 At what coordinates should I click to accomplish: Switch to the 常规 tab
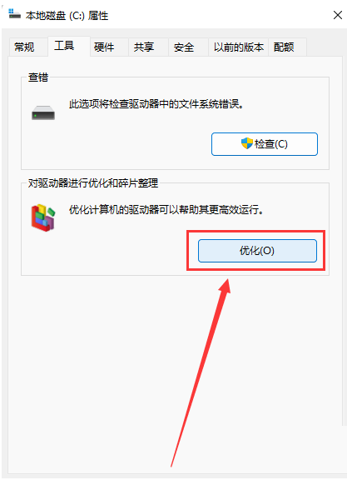tap(24, 47)
